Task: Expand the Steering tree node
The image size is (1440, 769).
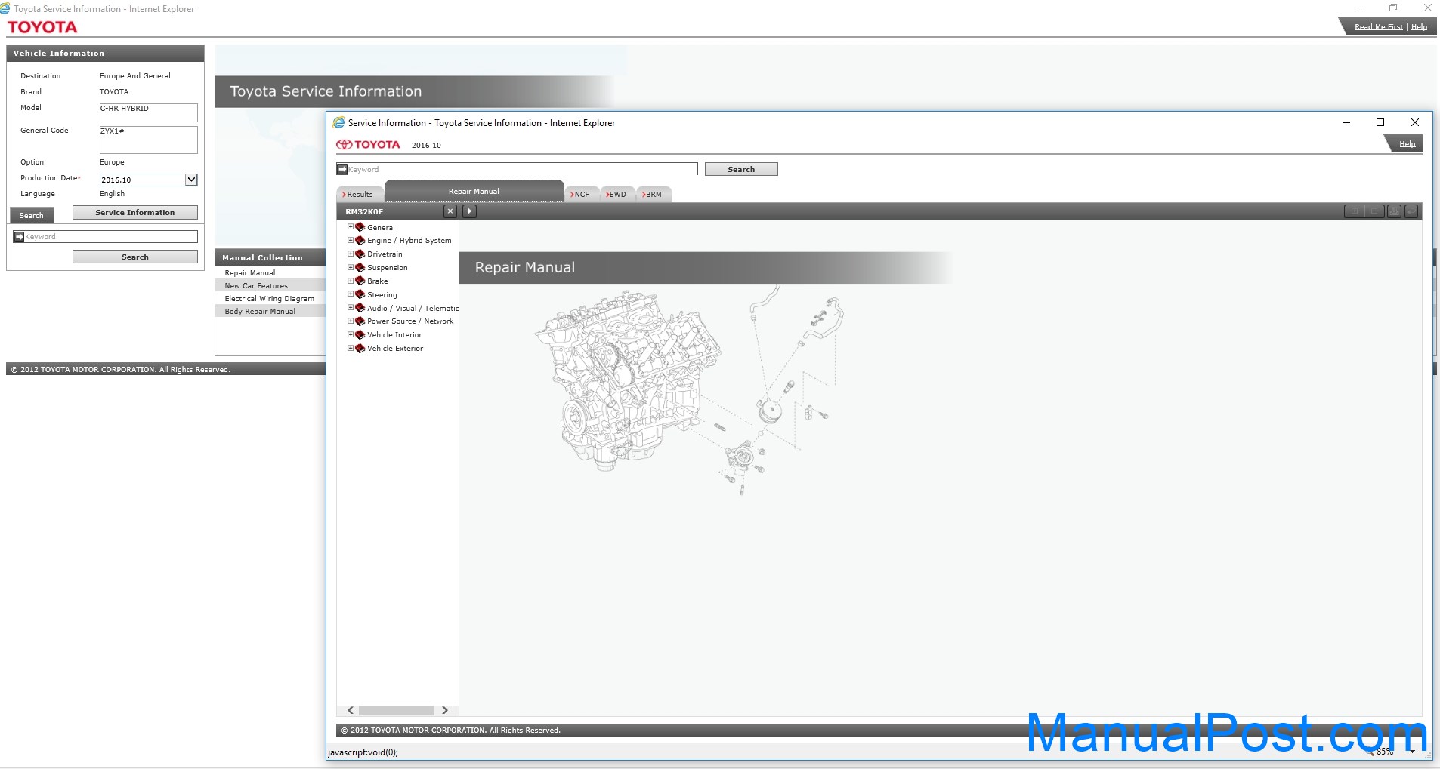Action: point(351,294)
